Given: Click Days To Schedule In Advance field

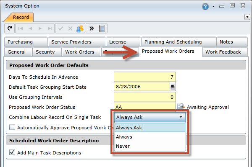Looking at the screenshot, I should pyautogui.click(x=145, y=77).
